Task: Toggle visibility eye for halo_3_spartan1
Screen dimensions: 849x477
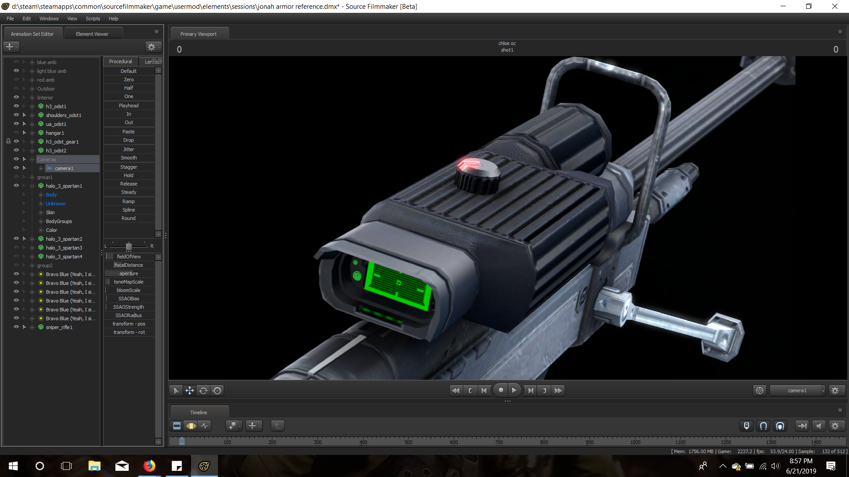Action: point(16,185)
